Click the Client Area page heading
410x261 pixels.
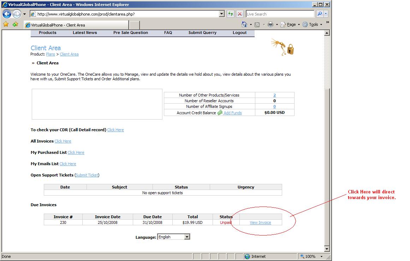point(46,48)
